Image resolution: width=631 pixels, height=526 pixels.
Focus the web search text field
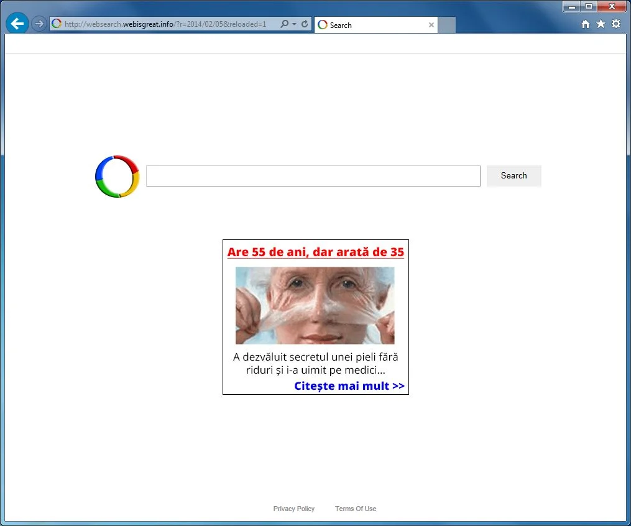[313, 176]
